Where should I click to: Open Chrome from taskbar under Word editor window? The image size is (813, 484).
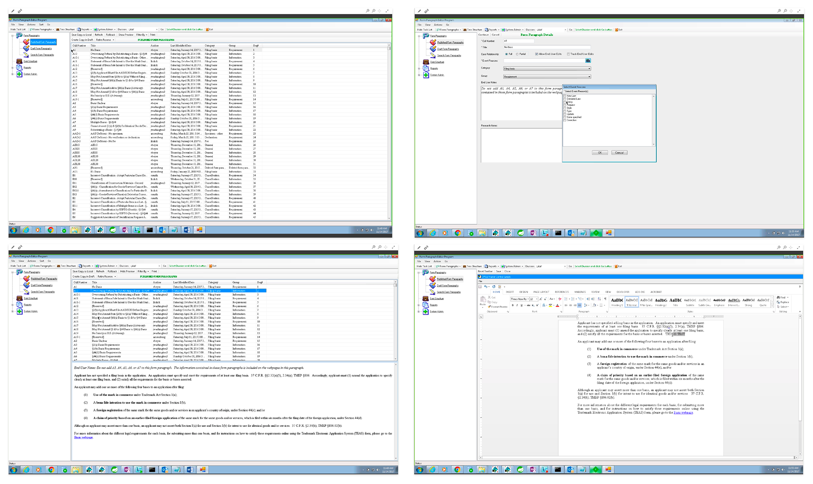457,469
